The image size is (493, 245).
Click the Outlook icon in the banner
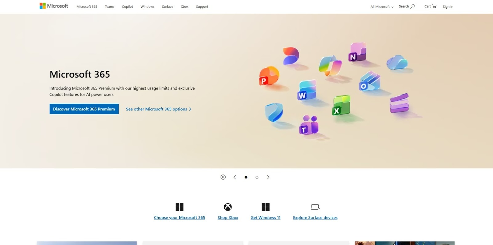tap(369, 82)
